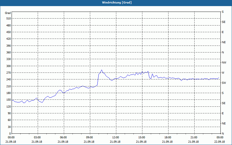Click the "21.09.18" date under 12:00
The image size is (232, 145).
point(115,142)
